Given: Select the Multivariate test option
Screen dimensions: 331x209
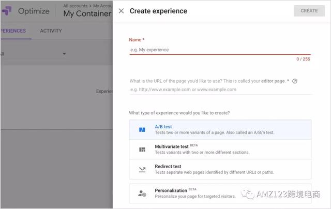Looking at the screenshot, I should click(220, 150).
